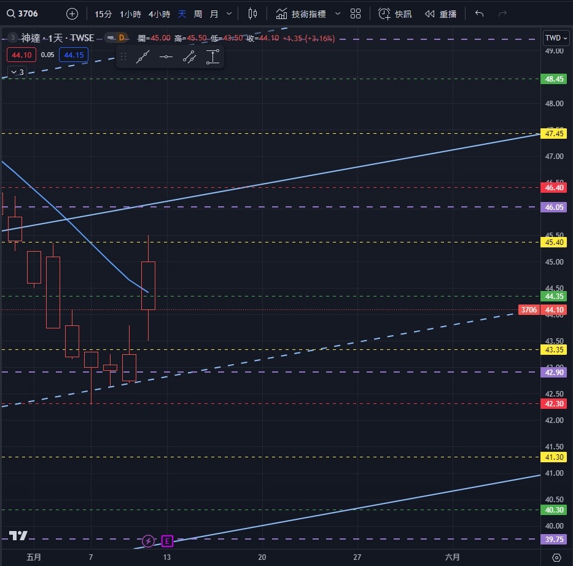Open symbol search for 3706
Image resolution: width=573 pixels, height=566 pixels.
23,14
